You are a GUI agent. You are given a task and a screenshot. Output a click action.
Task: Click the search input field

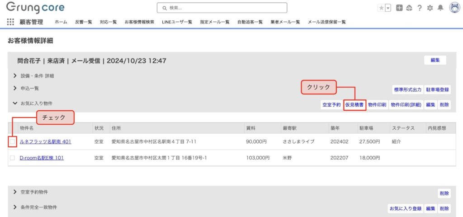222,8
